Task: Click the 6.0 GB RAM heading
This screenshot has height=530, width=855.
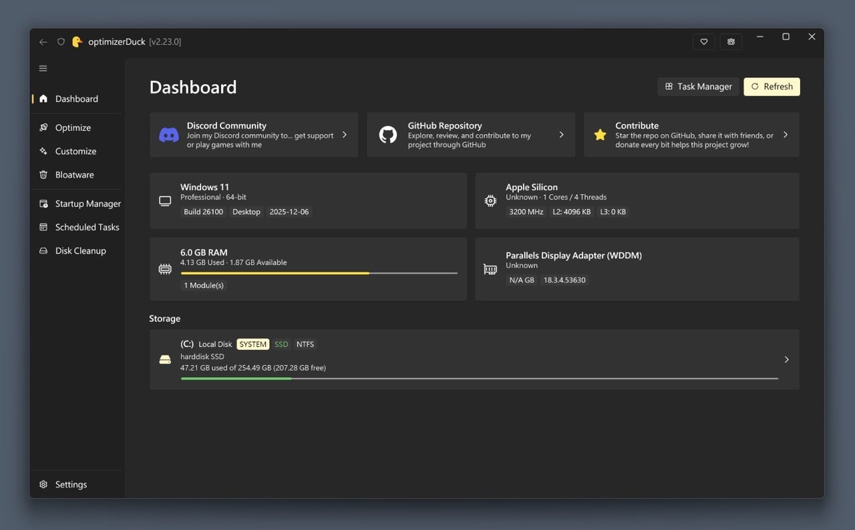Action: pyautogui.click(x=204, y=252)
